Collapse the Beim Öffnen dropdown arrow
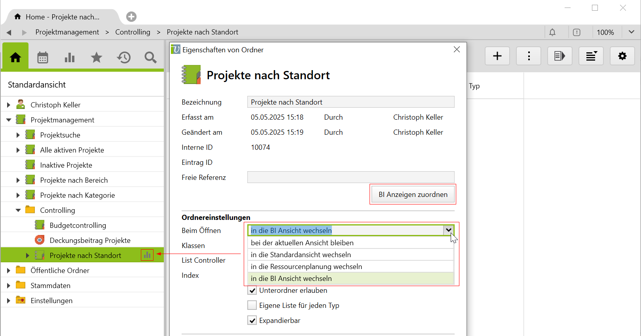The width and height of the screenshot is (641, 336). point(448,230)
